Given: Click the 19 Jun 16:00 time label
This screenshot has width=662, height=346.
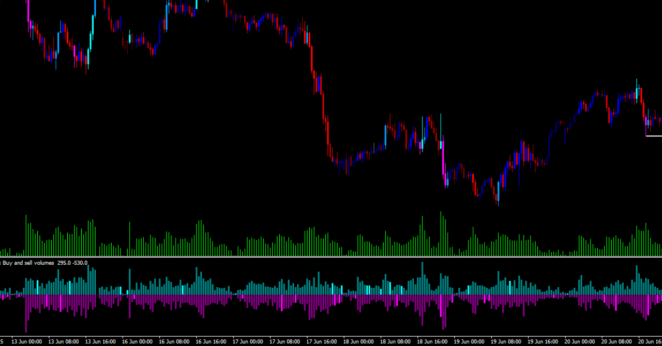Looking at the screenshot, I should tap(544, 342).
